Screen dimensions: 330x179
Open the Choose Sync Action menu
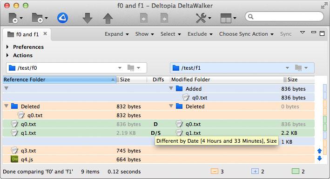coord(246,34)
